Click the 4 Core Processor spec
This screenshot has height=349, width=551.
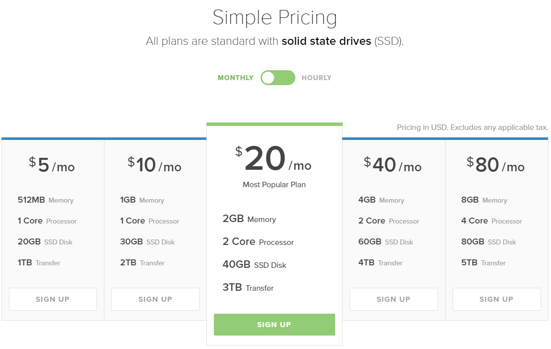(491, 221)
